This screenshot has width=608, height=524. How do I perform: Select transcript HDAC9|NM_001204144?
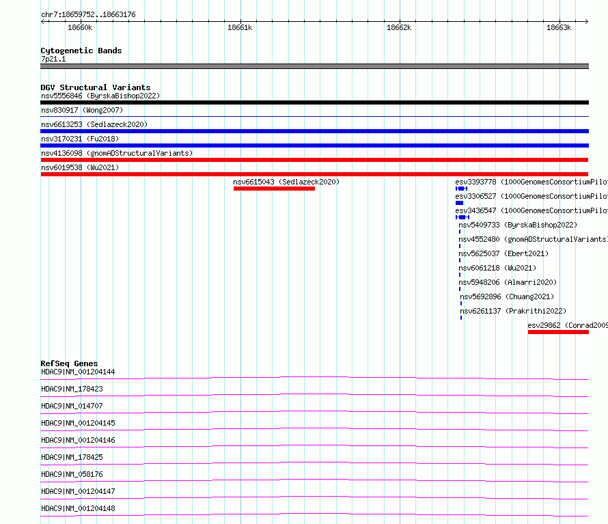tap(78, 372)
